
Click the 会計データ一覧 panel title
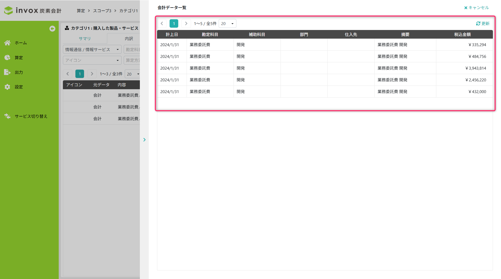[x=172, y=8]
